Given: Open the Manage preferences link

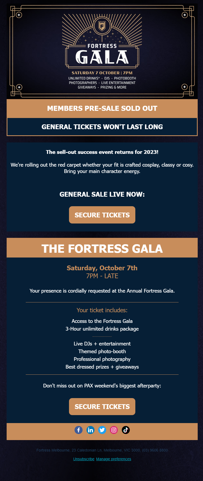Looking at the screenshot, I should (114, 459).
